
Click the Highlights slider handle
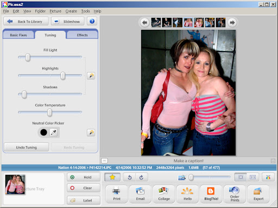coord(63,75)
